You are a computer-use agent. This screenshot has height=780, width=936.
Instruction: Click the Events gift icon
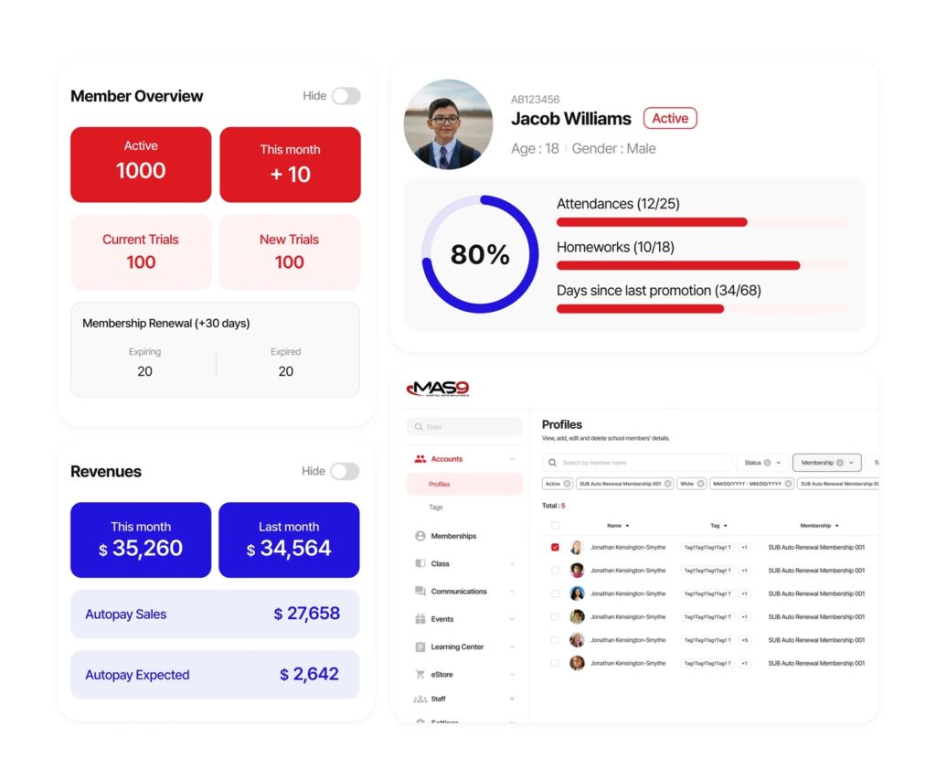click(420, 619)
